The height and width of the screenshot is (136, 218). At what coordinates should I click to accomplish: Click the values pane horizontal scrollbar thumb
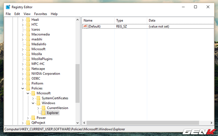[143, 123]
